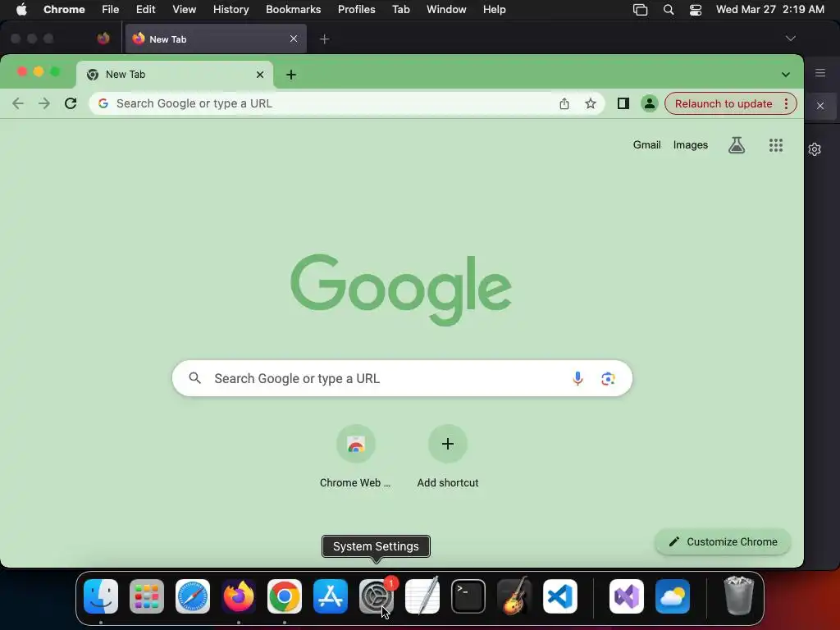Reload the page in Chrome
The width and height of the screenshot is (840, 630).
71,103
